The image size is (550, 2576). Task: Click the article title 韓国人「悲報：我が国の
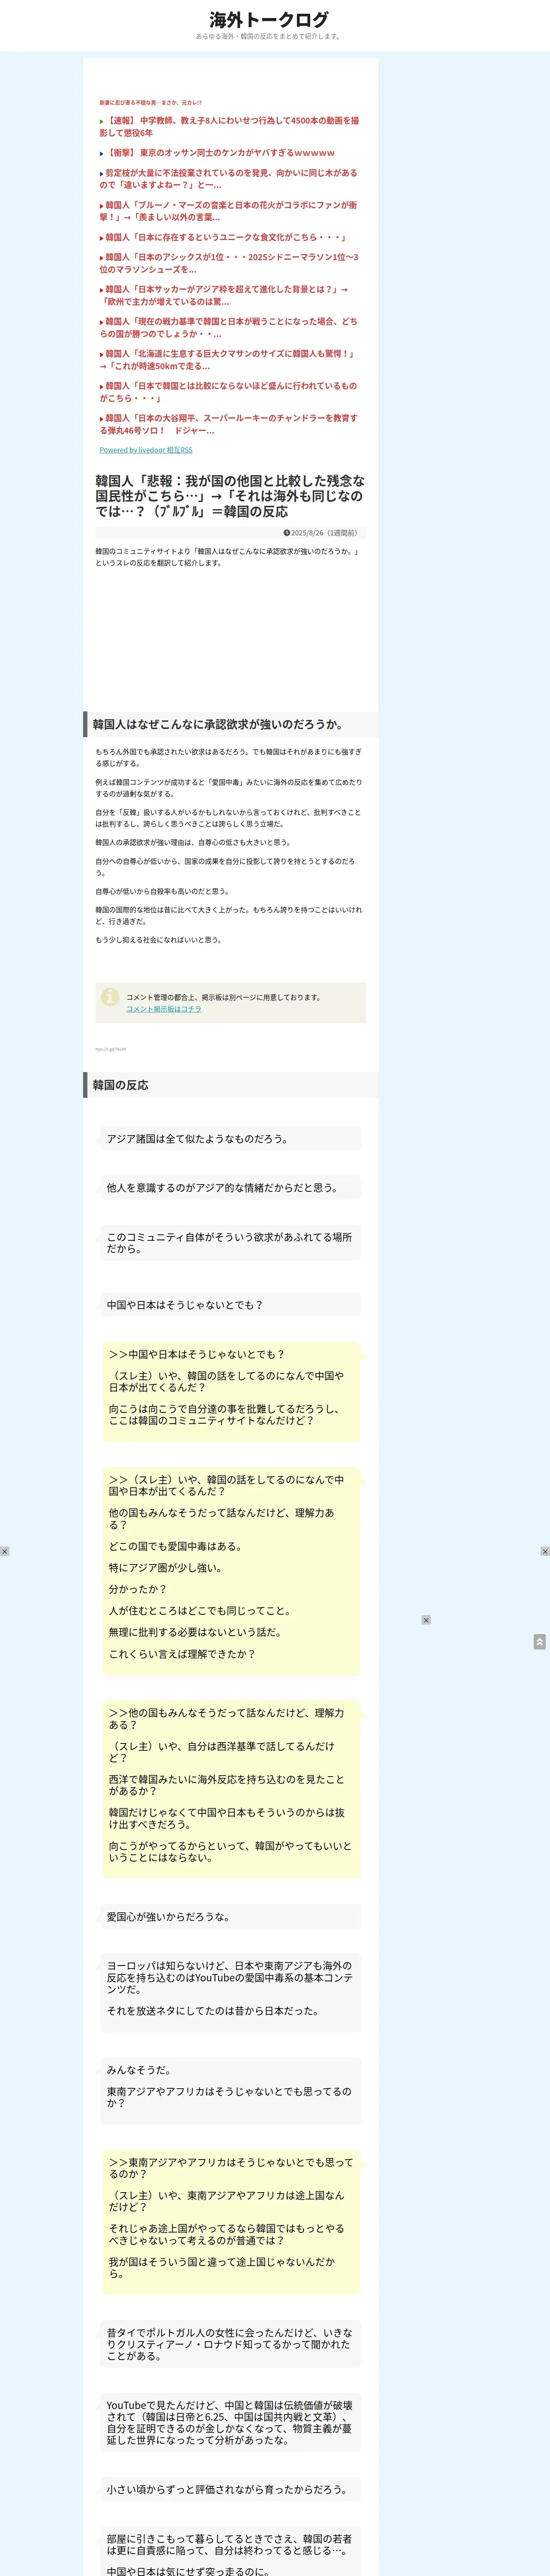(230, 496)
